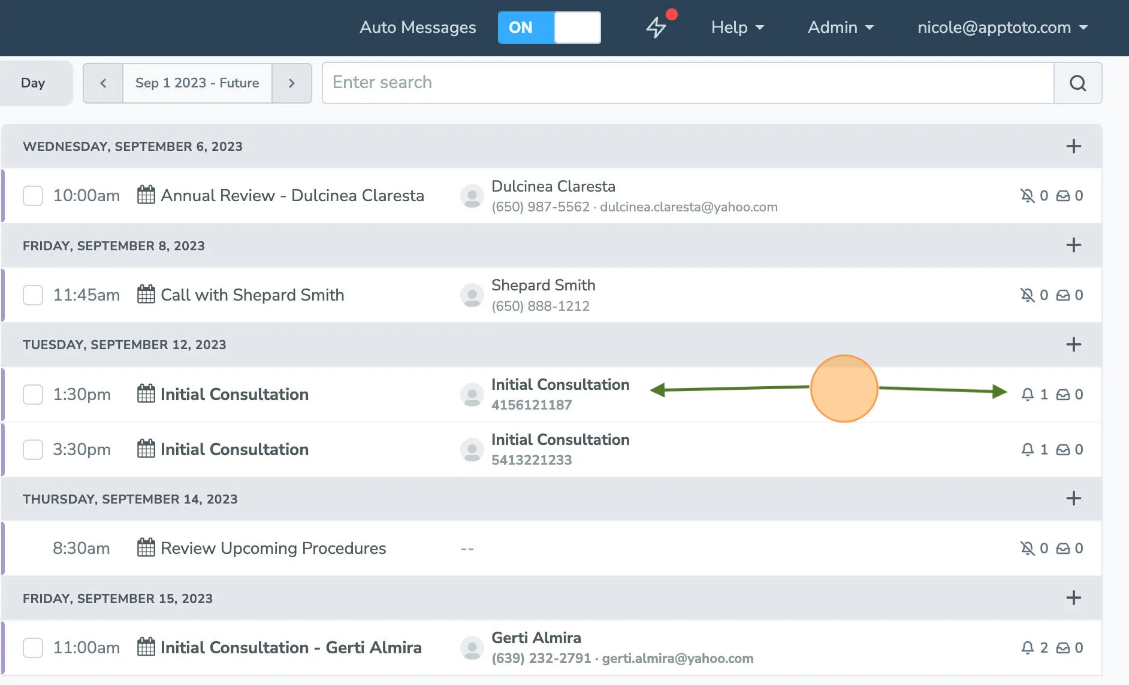Screen dimensions: 1129x685
Task: Click Dulcinea Claresta's contact avatar icon
Action: pos(473,195)
